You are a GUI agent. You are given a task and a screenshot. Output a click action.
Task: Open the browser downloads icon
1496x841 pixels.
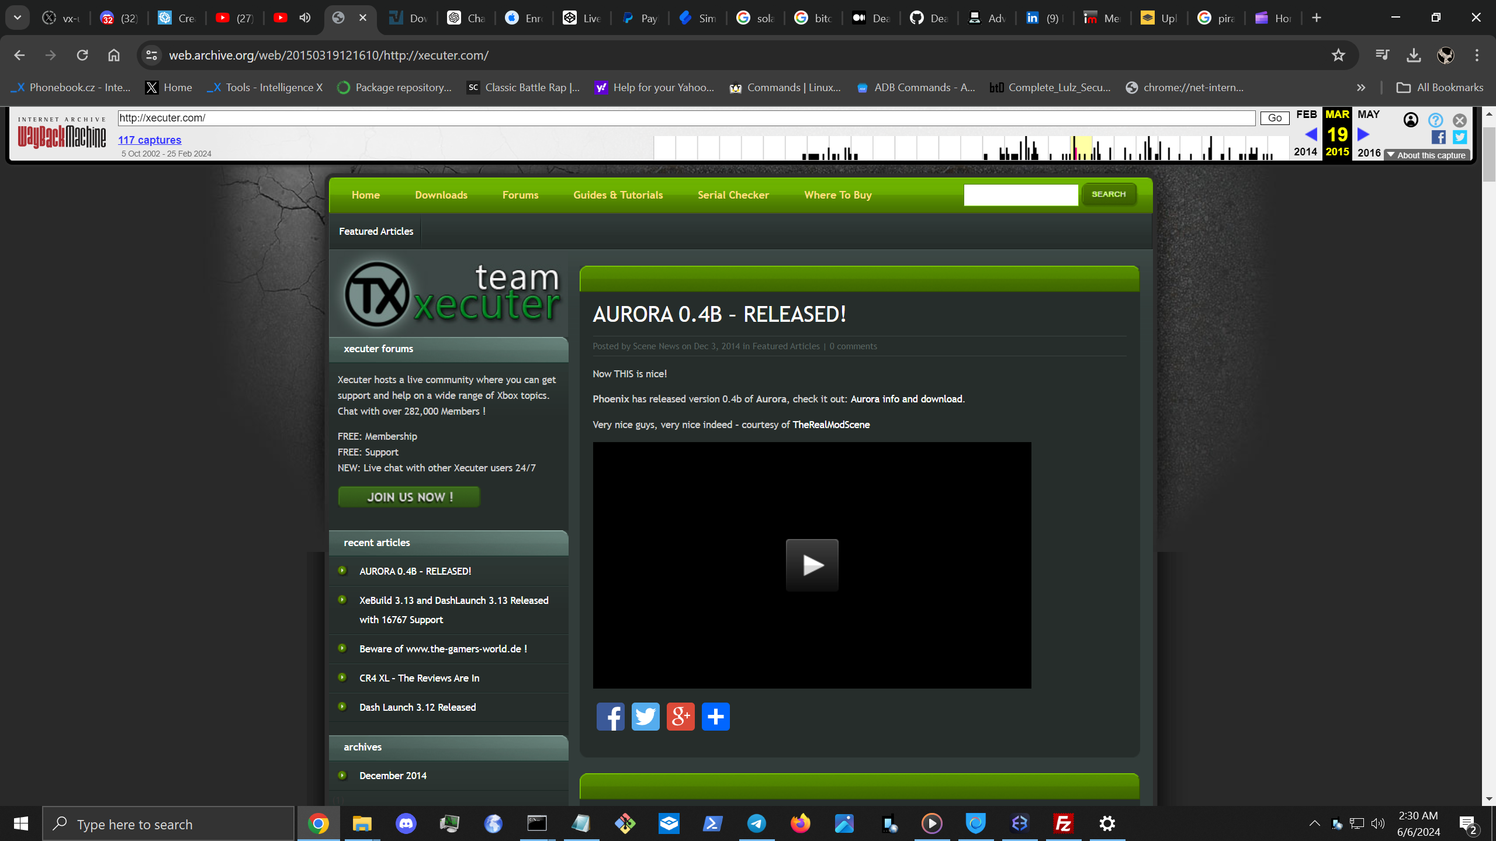coord(1414,55)
